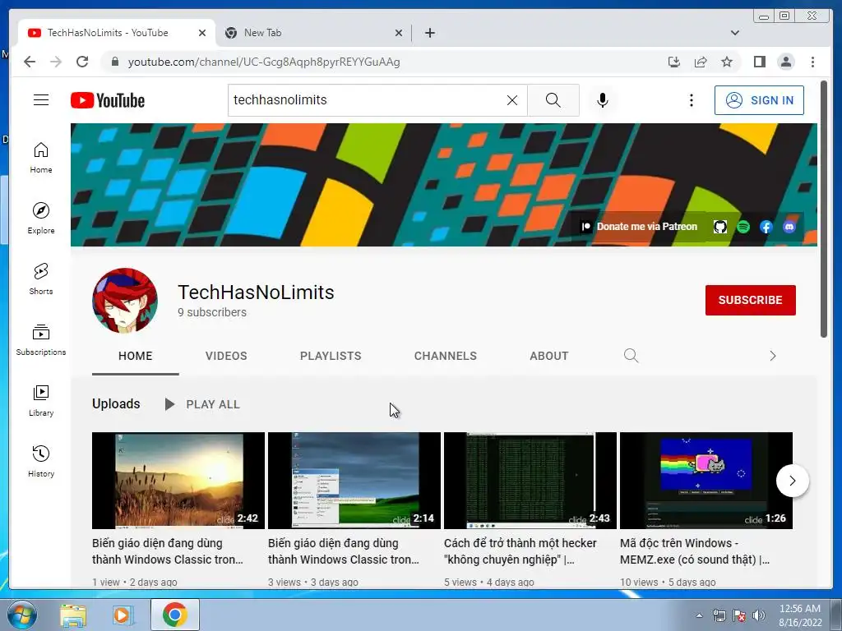Image resolution: width=842 pixels, height=631 pixels.
Task: Open the MEMZ.exe video title link
Action: tap(695, 551)
